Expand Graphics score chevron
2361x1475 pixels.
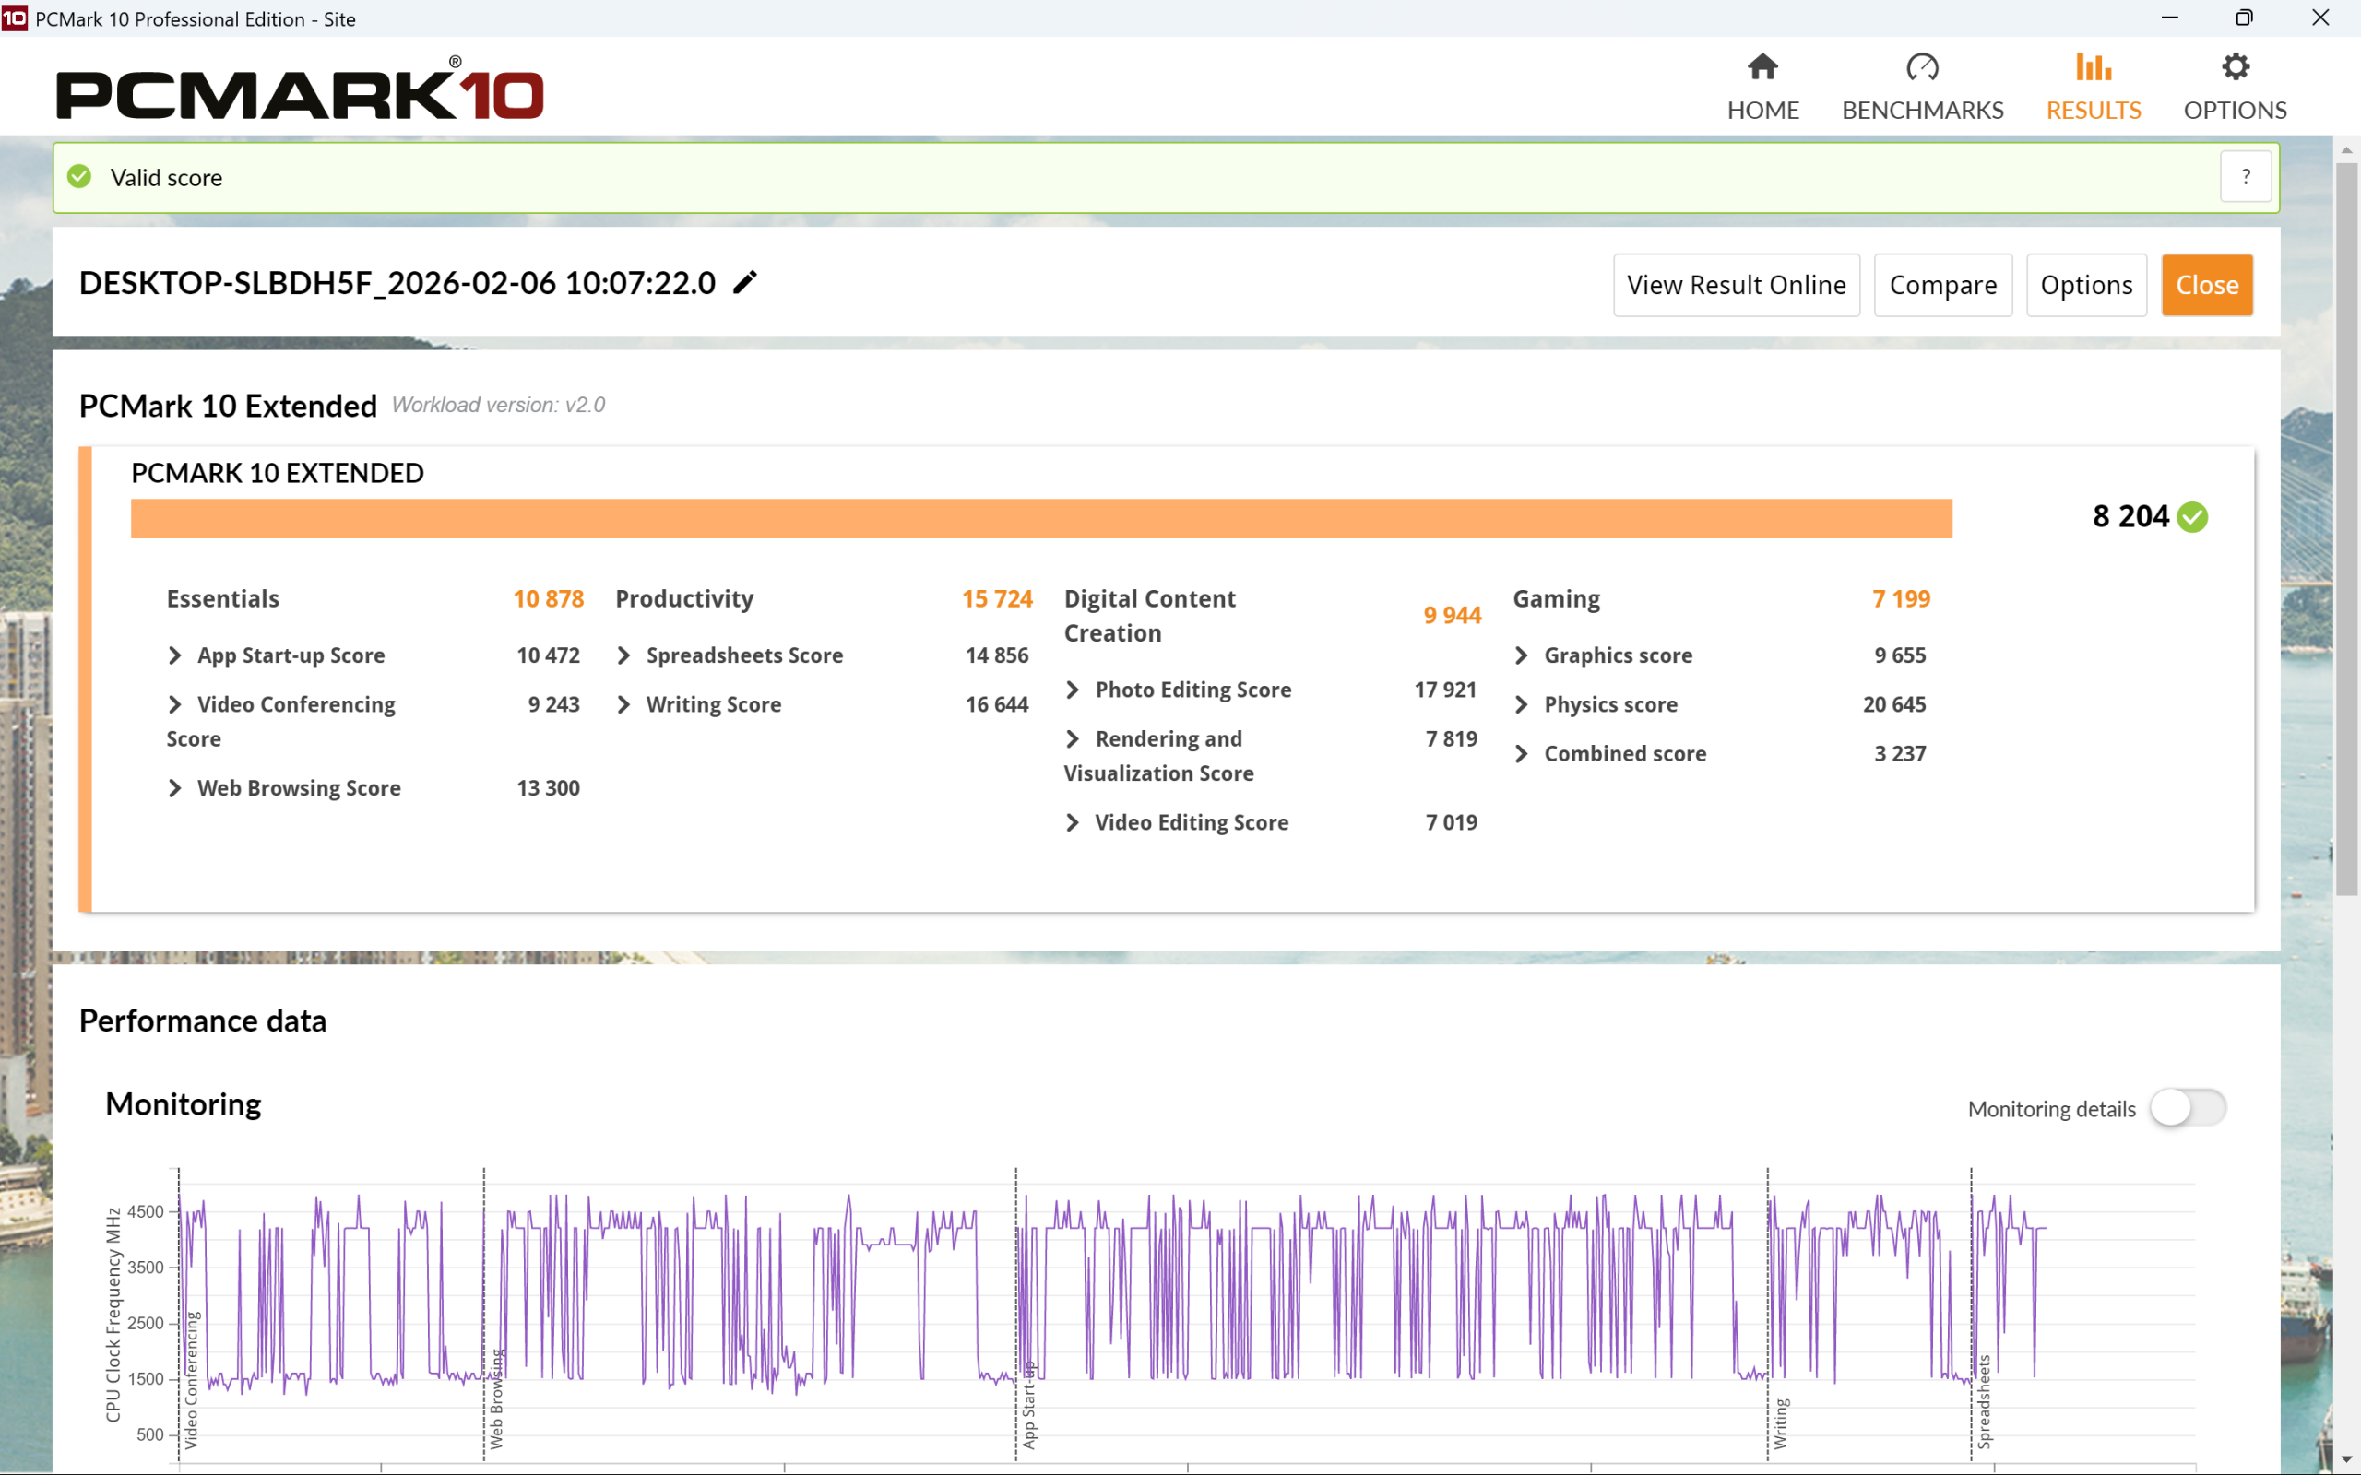(1522, 655)
